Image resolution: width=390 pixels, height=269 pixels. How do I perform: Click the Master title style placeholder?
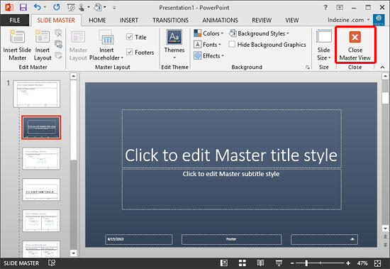232,138
